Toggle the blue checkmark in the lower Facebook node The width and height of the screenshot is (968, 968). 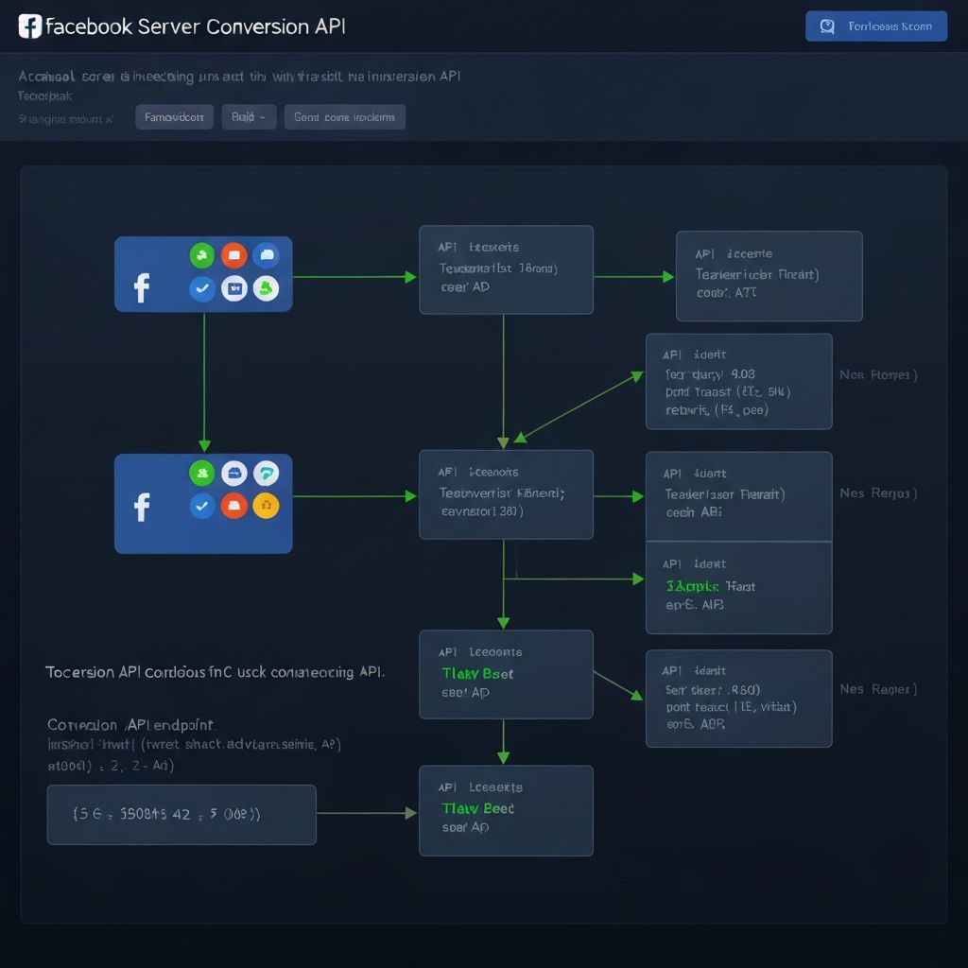point(202,507)
